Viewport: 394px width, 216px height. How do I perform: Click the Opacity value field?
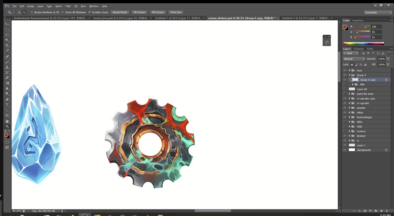point(381,59)
